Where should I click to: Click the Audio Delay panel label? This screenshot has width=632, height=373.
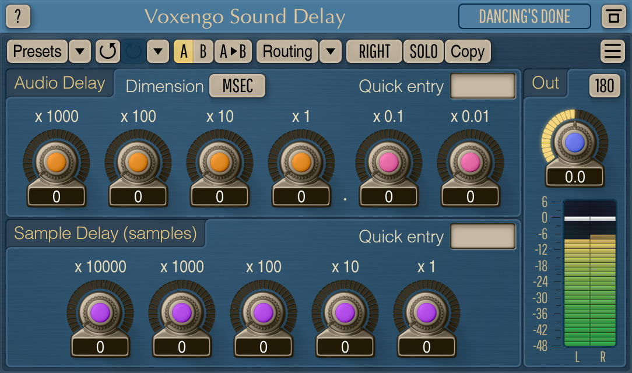(59, 83)
